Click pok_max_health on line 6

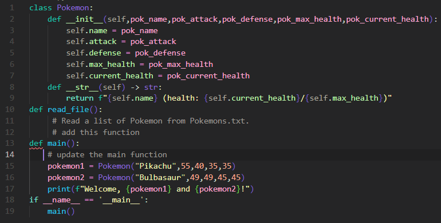180,64
